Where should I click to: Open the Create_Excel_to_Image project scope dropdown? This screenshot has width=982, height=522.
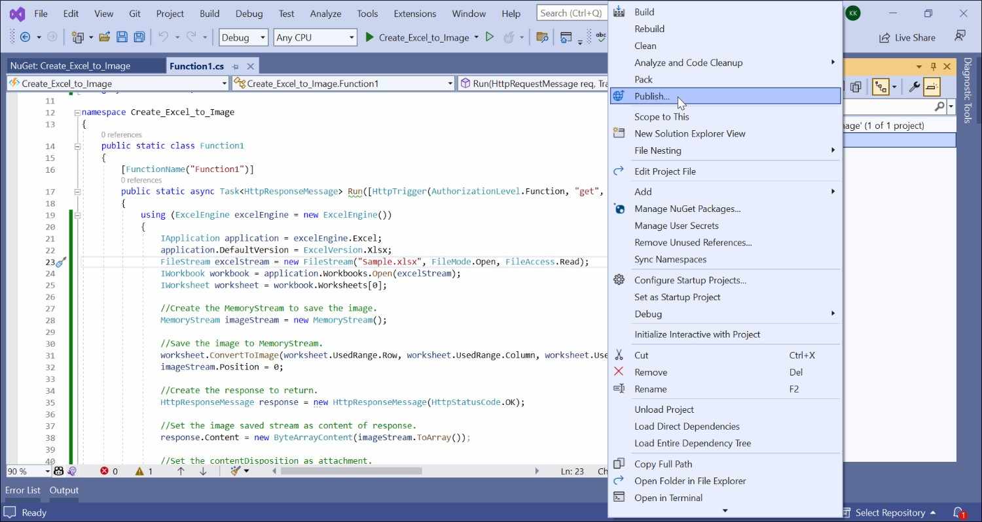pyautogui.click(x=118, y=83)
